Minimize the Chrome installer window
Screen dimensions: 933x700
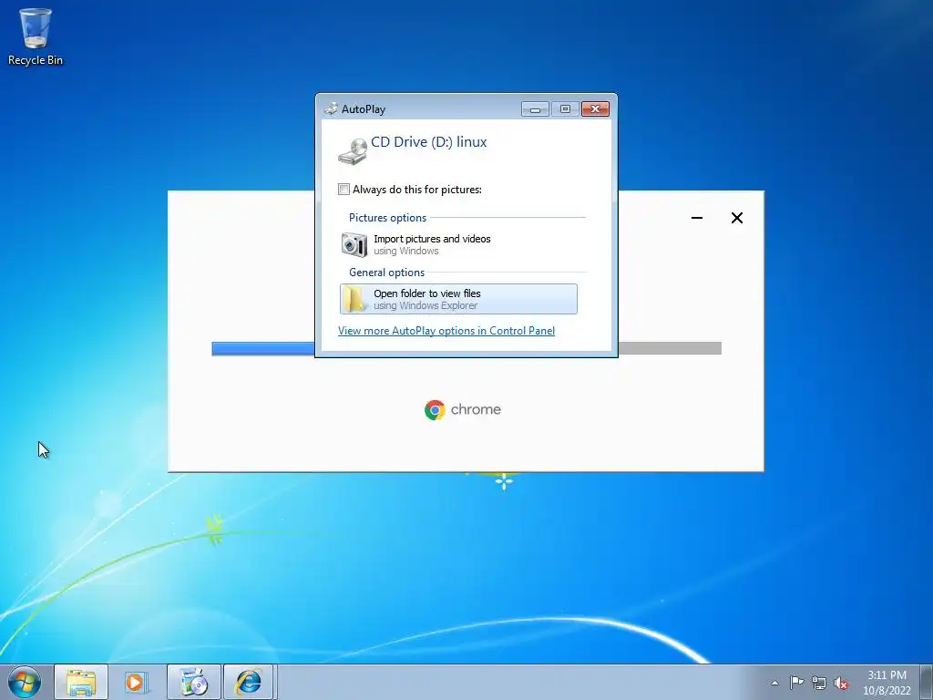(x=697, y=218)
